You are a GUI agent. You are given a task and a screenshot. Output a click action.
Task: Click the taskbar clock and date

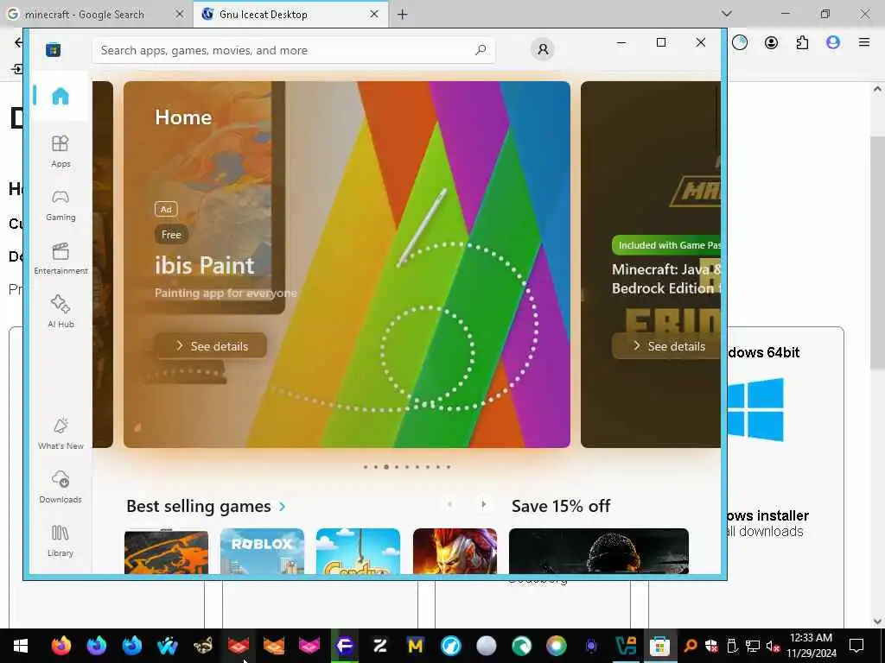tap(811, 646)
